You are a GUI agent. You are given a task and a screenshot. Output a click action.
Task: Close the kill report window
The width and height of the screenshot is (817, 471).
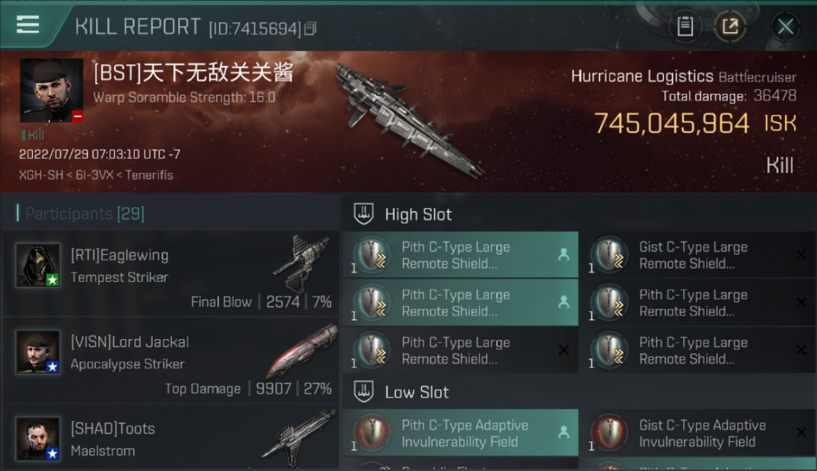click(785, 26)
